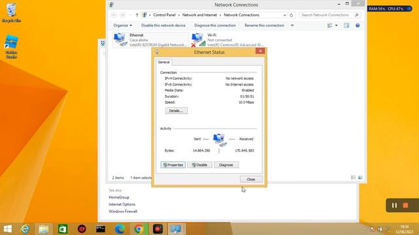The width and height of the screenshot is (419, 235).
Task: Launch Internet Explorer from taskbar
Action: click(25, 229)
